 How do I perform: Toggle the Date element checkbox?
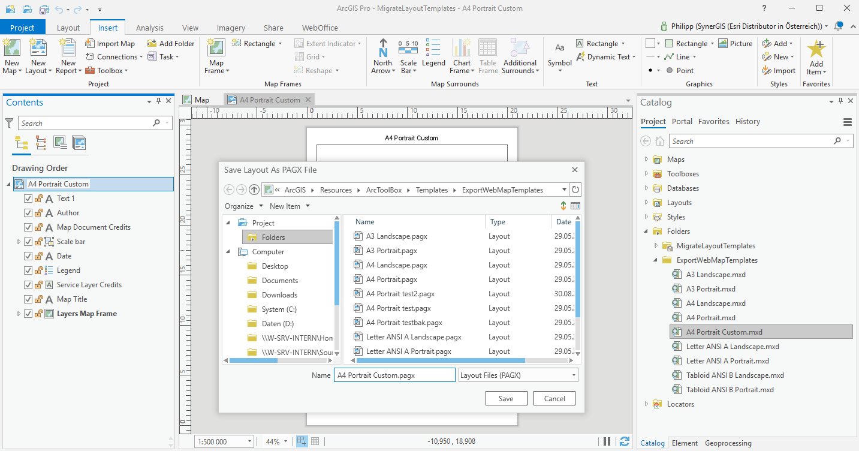(28, 255)
